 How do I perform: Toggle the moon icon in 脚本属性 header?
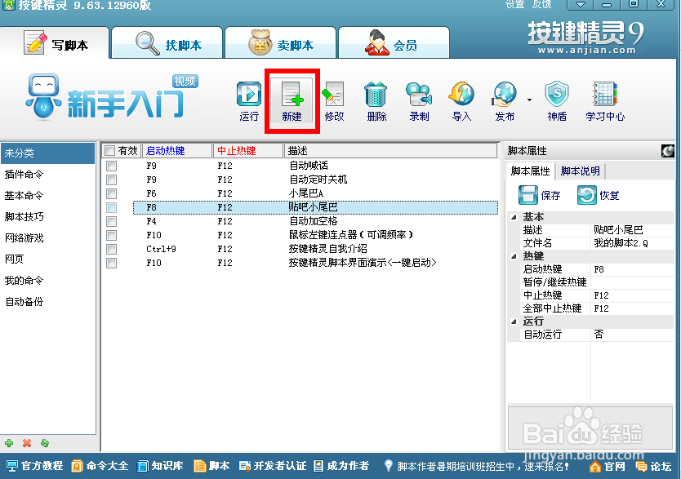pyautogui.click(x=668, y=151)
